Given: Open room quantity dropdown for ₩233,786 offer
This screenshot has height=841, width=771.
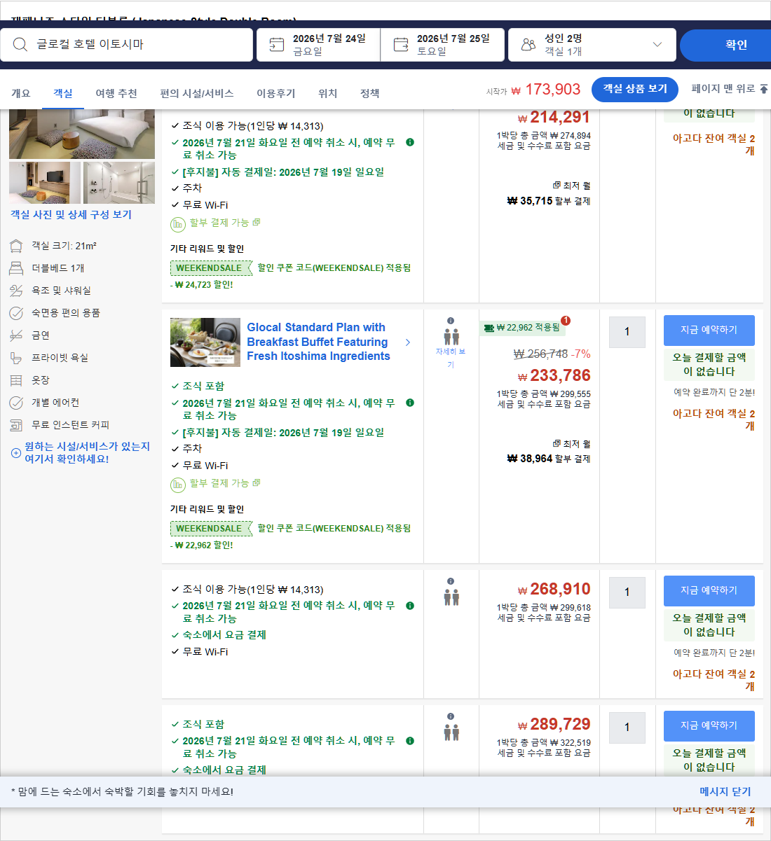Looking at the screenshot, I should click(627, 332).
